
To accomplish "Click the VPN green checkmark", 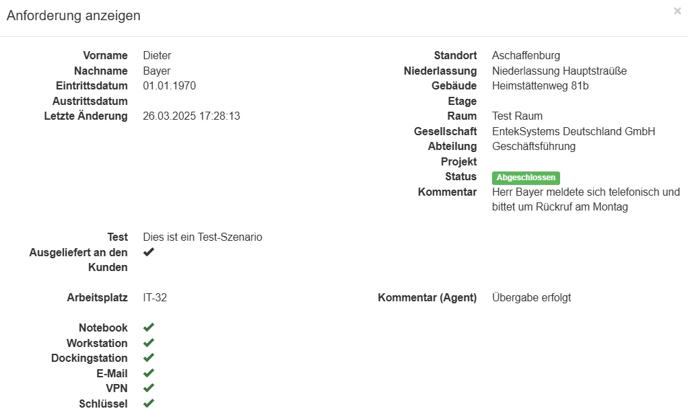I will 149,388.
